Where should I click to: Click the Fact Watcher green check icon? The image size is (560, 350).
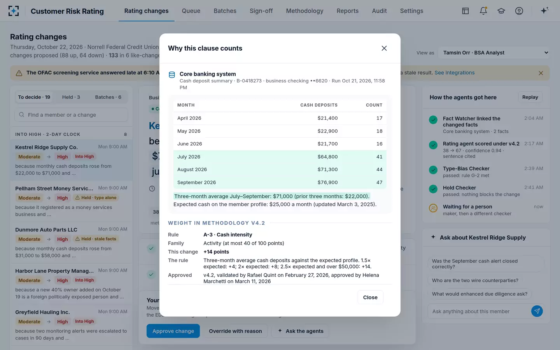433,120
